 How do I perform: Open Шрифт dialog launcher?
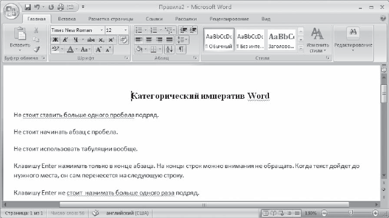tap(127, 58)
